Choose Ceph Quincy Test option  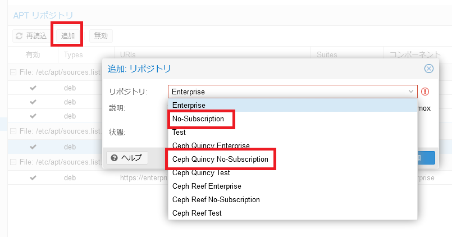tap(293, 173)
